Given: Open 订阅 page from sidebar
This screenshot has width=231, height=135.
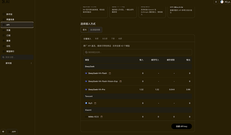Looking at the screenshot, I should (17, 36).
